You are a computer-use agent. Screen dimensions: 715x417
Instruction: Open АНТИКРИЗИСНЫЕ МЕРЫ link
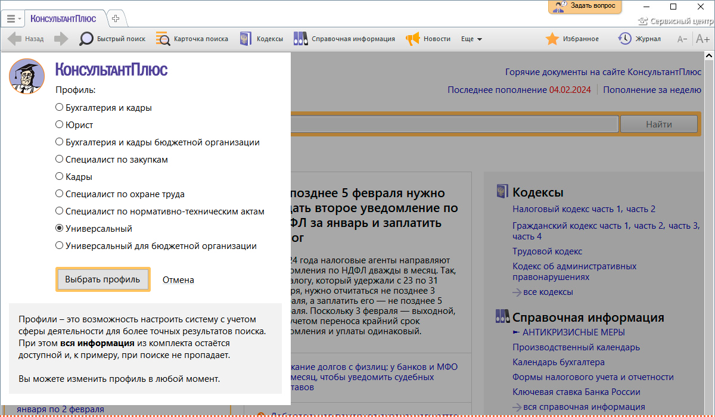coord(574,332)
